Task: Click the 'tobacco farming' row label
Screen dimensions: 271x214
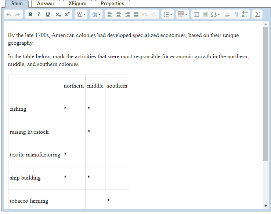Action: coord(29,201)
